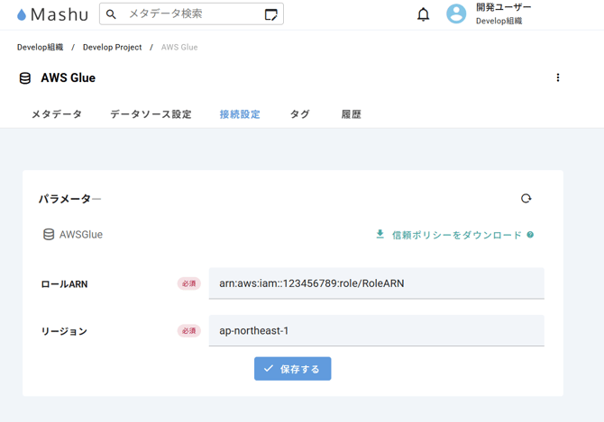Go to the タグ tab

[300, 114]
